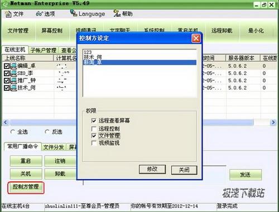Select the 全选 radio button
279x212 pixels.
click(x=13, y=132)
